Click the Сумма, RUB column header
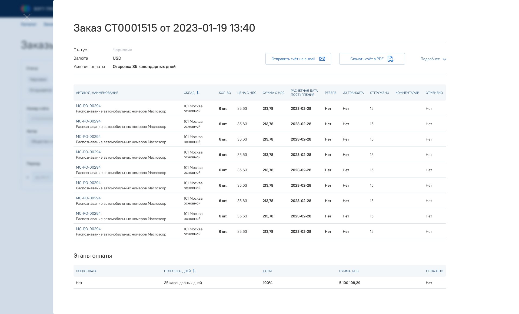This screenshot has width=519, height=314. (x=349, y=271)
